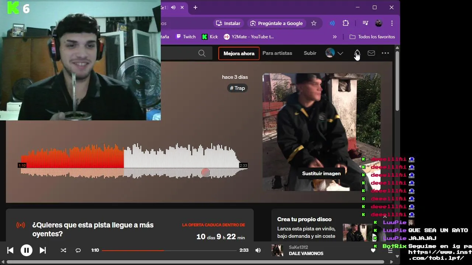This screenshot has width=472, height=265.
Task: Open the Todos los favoritos folder
Action: click(372, 37)
